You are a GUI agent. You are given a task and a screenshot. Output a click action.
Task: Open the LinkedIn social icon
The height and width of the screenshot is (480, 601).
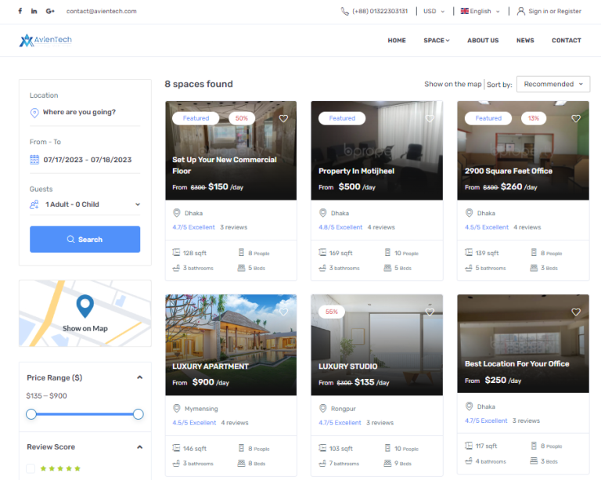point(34,11)
